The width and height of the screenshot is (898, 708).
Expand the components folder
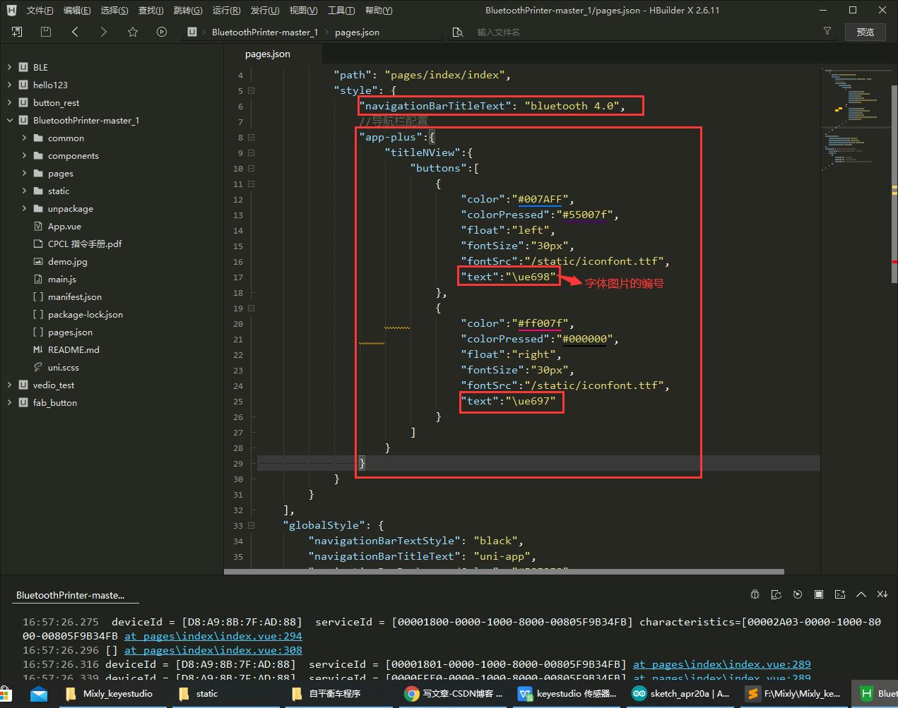click(x=24, y=155)
